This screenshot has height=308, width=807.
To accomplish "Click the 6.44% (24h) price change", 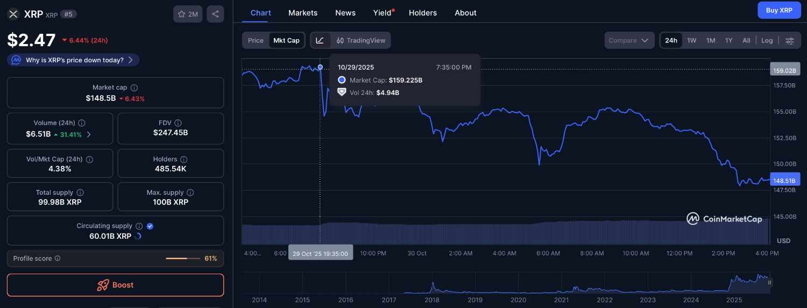I will pos(85,40).
